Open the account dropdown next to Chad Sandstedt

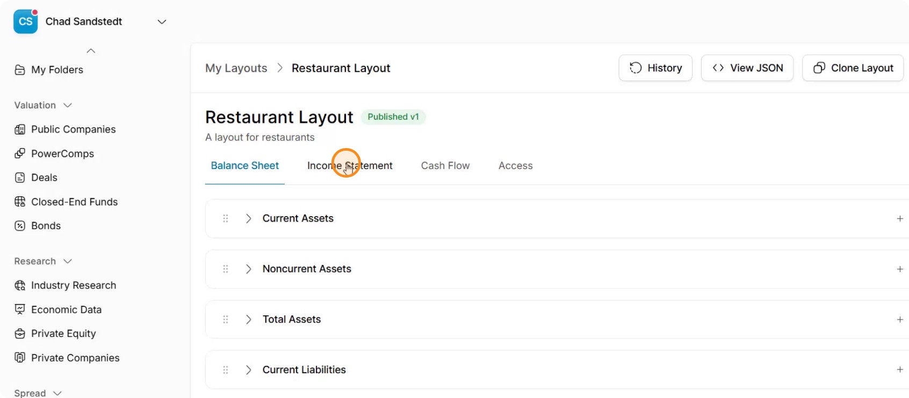coord(162,22)
